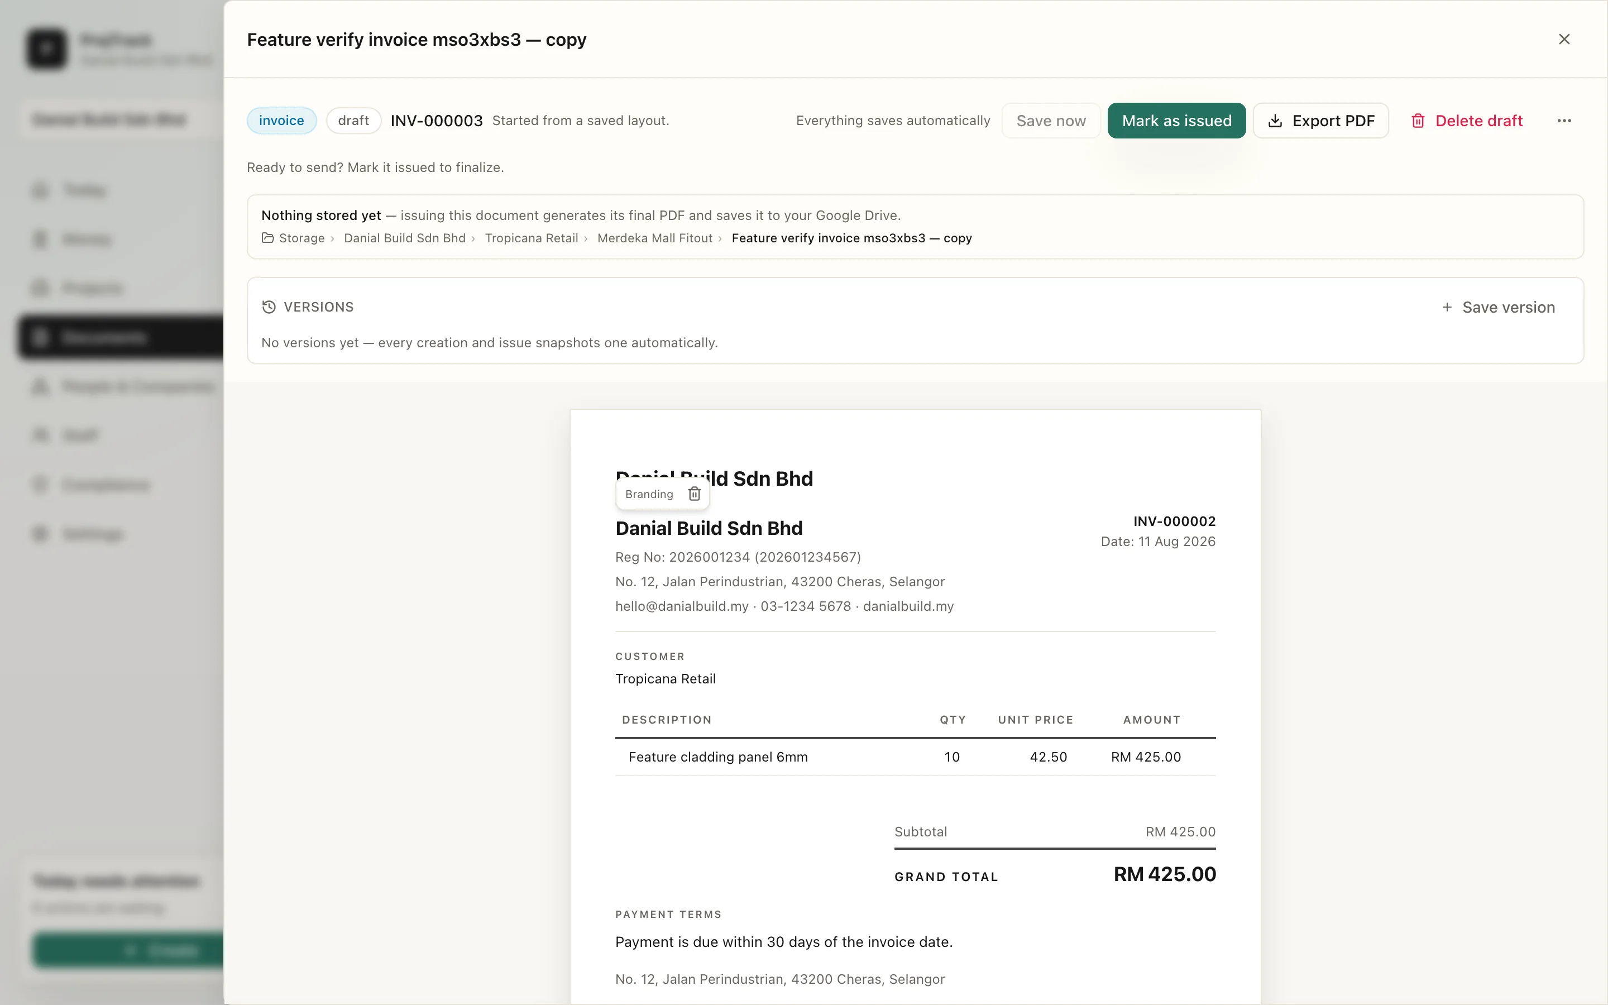Click the unit price 42.50
The width and height of the screenshot is (1608, 1005).
[1048, 757]
